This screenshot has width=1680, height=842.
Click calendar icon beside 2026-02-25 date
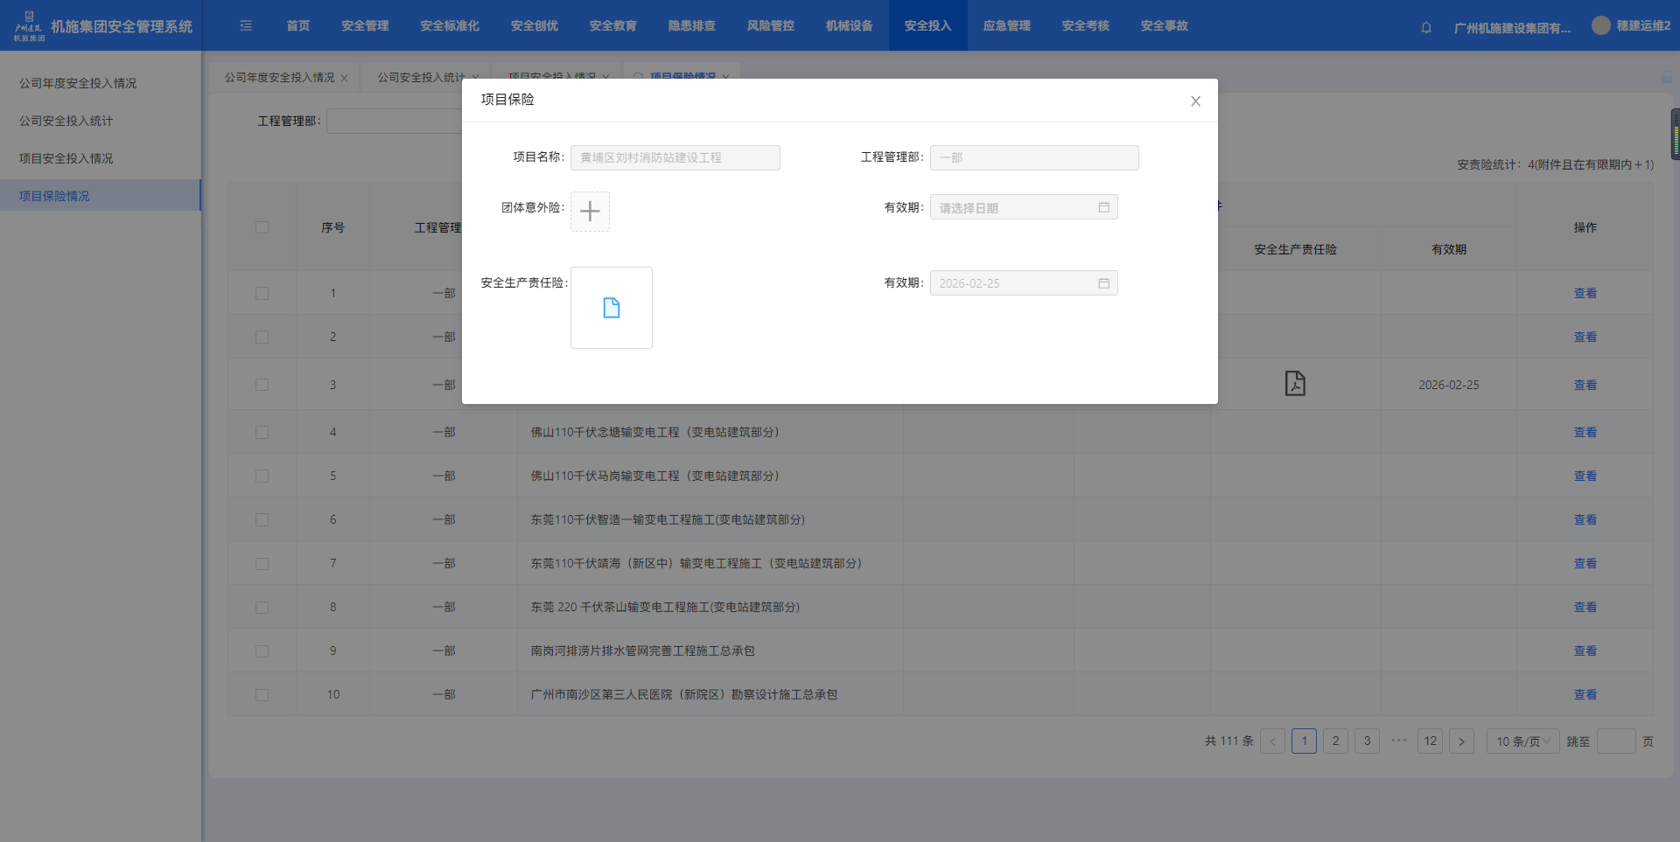[1103, 283]
